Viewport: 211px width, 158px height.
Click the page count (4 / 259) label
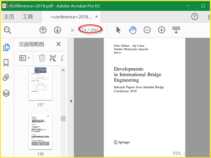click(x=90, y=30)
